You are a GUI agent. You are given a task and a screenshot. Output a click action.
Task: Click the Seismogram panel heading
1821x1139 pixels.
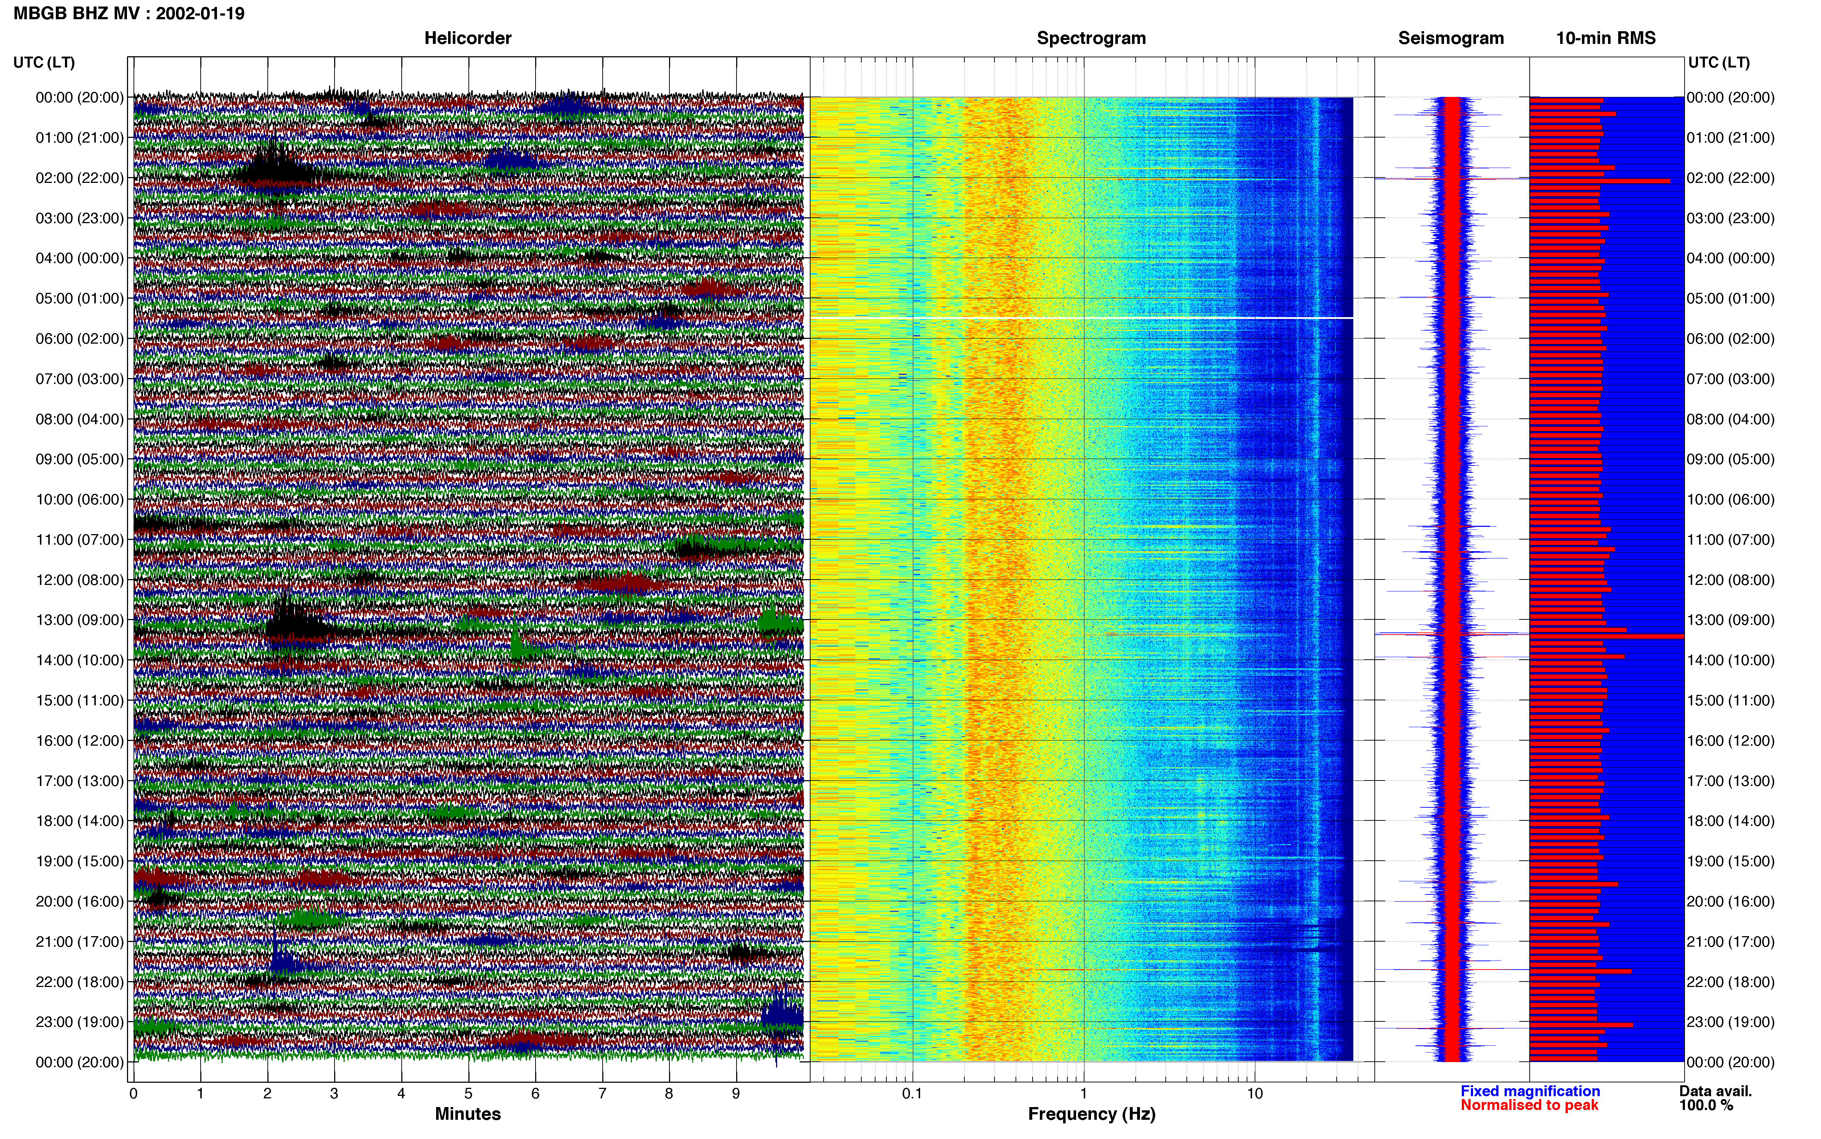(1451, 38)
